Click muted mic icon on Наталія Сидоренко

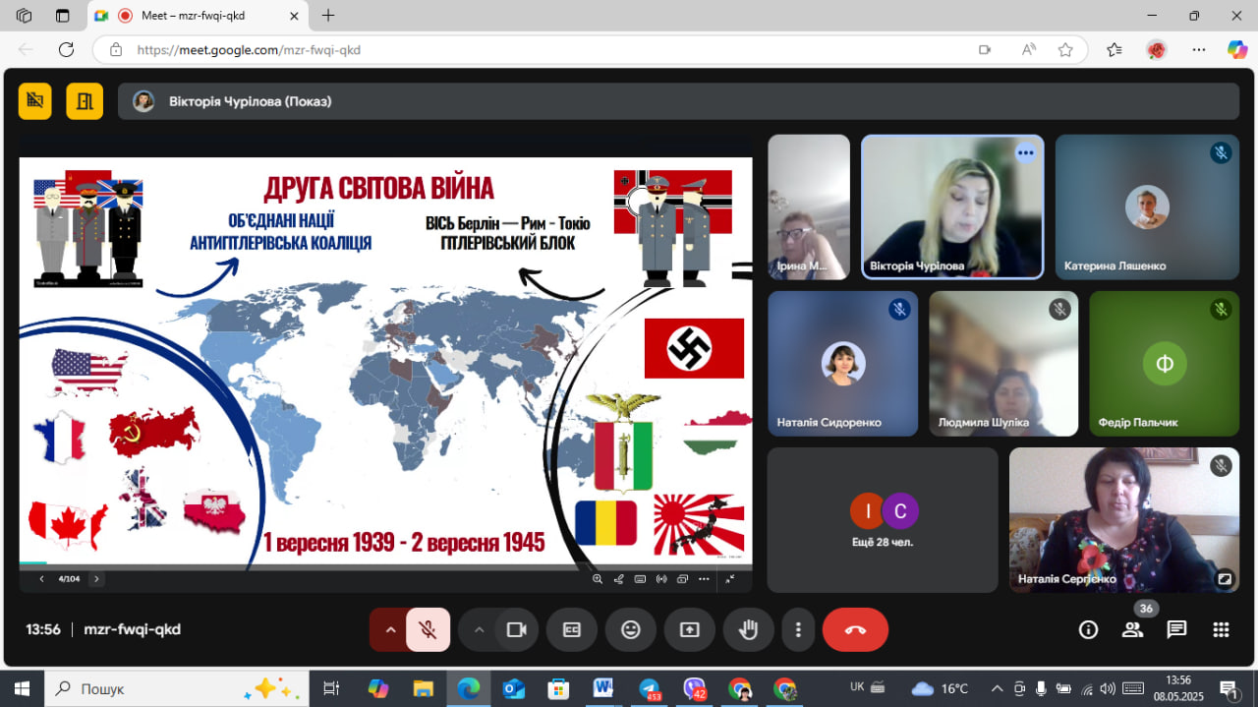(x=899, y=309)
